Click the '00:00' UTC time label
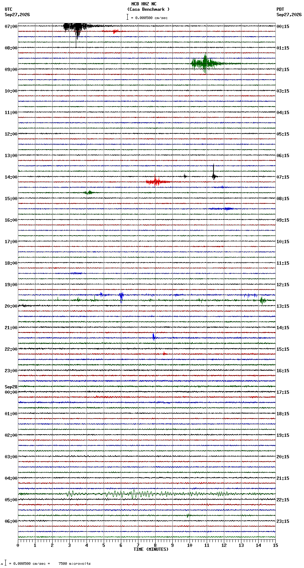304x568 pixels. point(11,392)
